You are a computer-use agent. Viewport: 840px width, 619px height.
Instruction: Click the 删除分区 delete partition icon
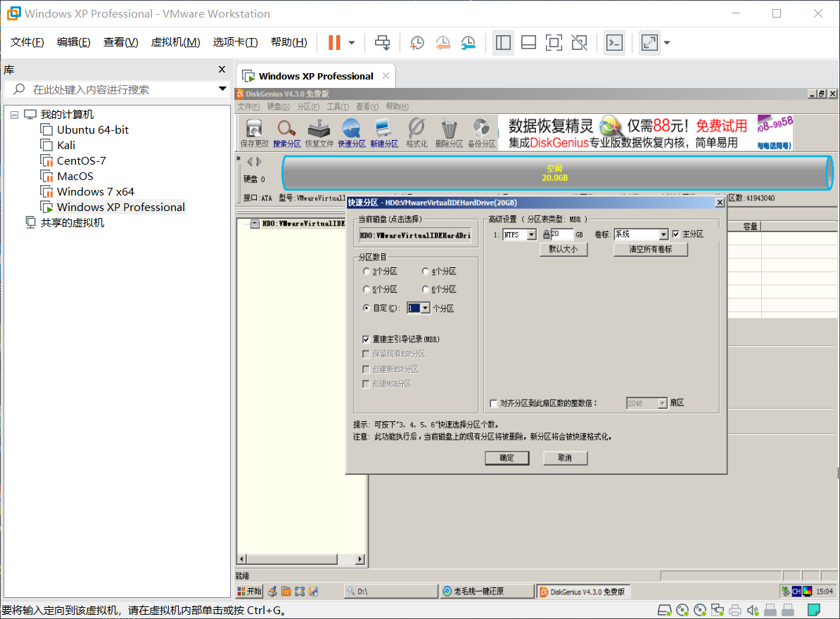point(450,132)
